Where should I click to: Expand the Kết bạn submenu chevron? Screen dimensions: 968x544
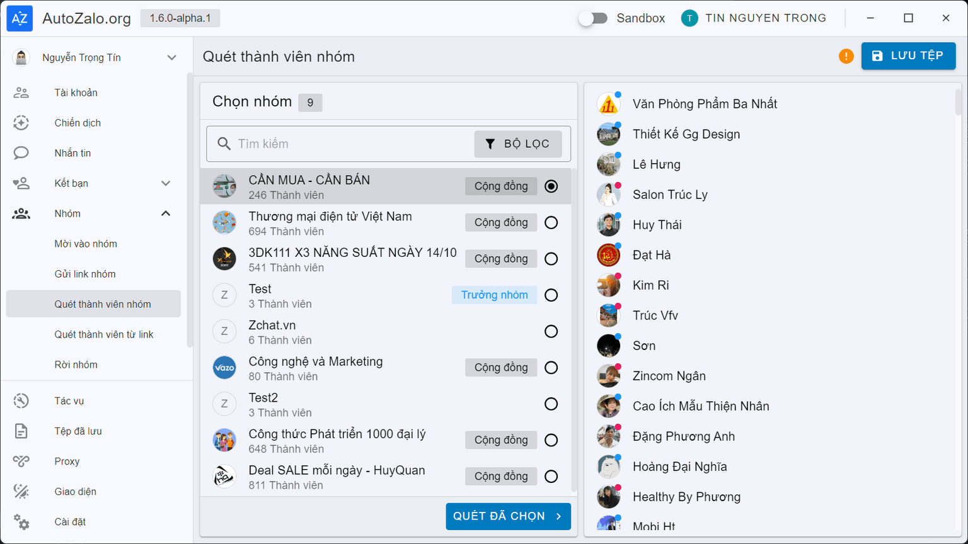pos(166,183)
